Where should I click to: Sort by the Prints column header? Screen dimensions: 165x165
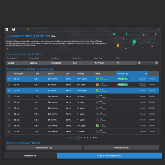pyautogui.click(x=97, y=74)
